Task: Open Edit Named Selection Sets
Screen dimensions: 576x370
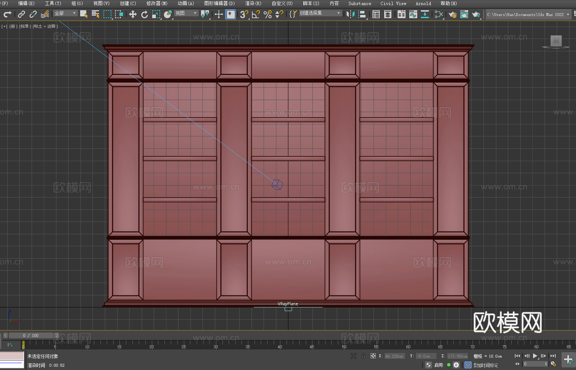Action: coord(293,14)
